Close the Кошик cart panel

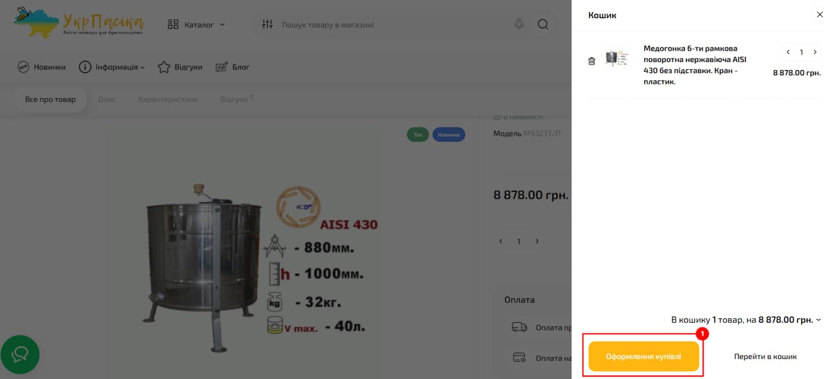(x=819, y=15)
